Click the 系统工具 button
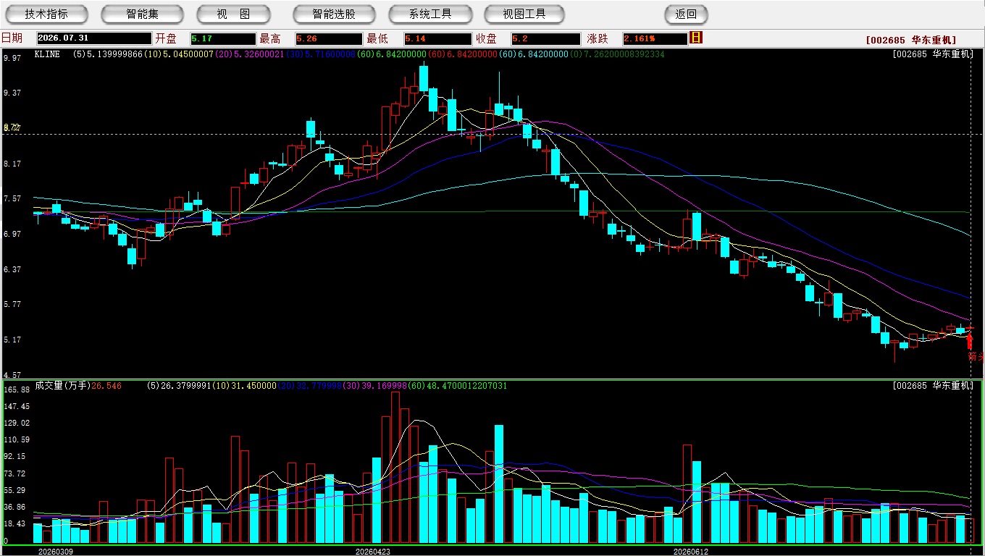The height and width of the screenshot is (556, 985). [x=430, y=14]
